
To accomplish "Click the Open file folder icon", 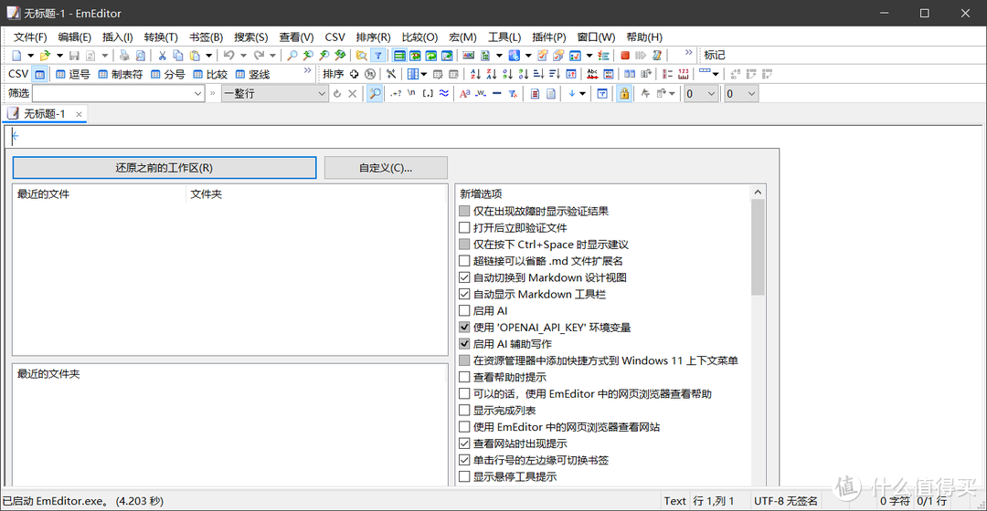I will (x=46, y=56).
